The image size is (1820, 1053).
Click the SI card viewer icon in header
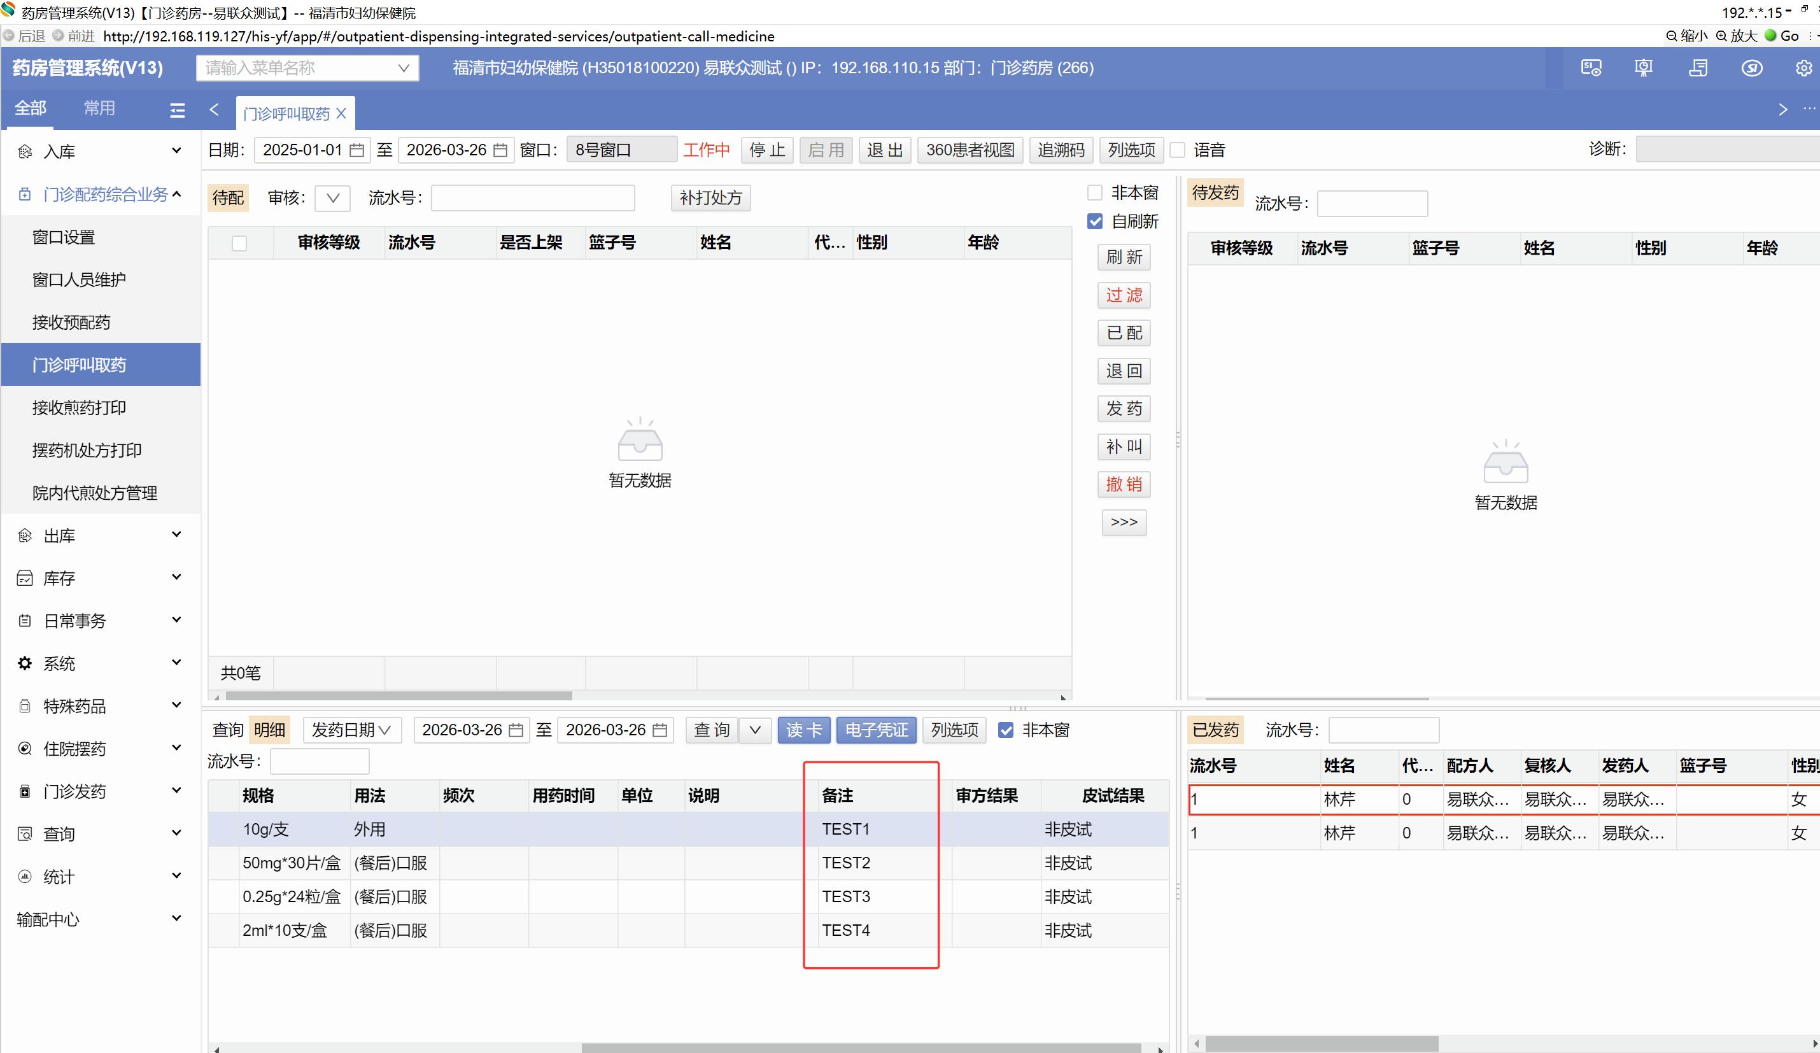(x=1591, y=68)
